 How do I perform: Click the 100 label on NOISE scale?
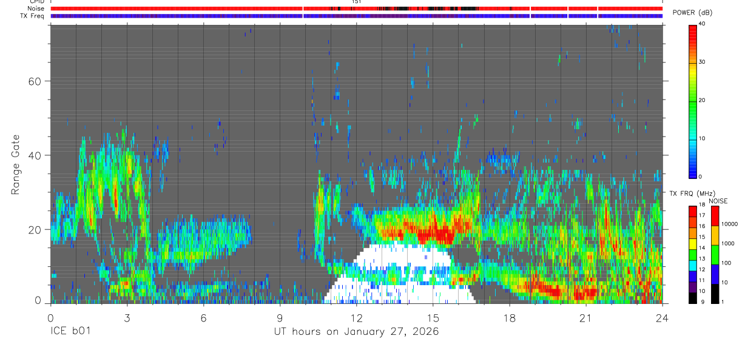726,263
